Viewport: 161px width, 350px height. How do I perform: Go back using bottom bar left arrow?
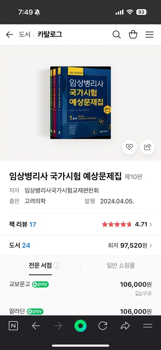(36, 326)
